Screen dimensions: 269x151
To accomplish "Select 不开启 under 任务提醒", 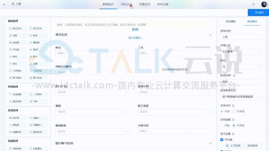I will (234, 126).
